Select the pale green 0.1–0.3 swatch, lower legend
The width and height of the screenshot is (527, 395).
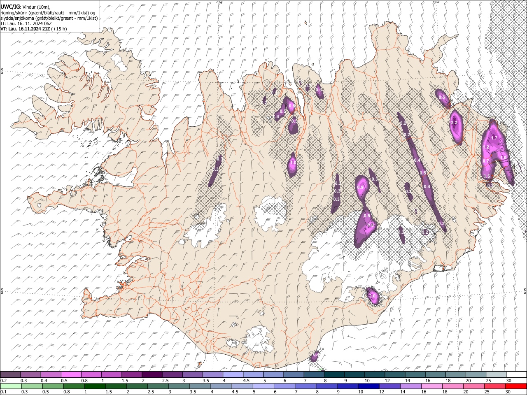click(11, 386)
